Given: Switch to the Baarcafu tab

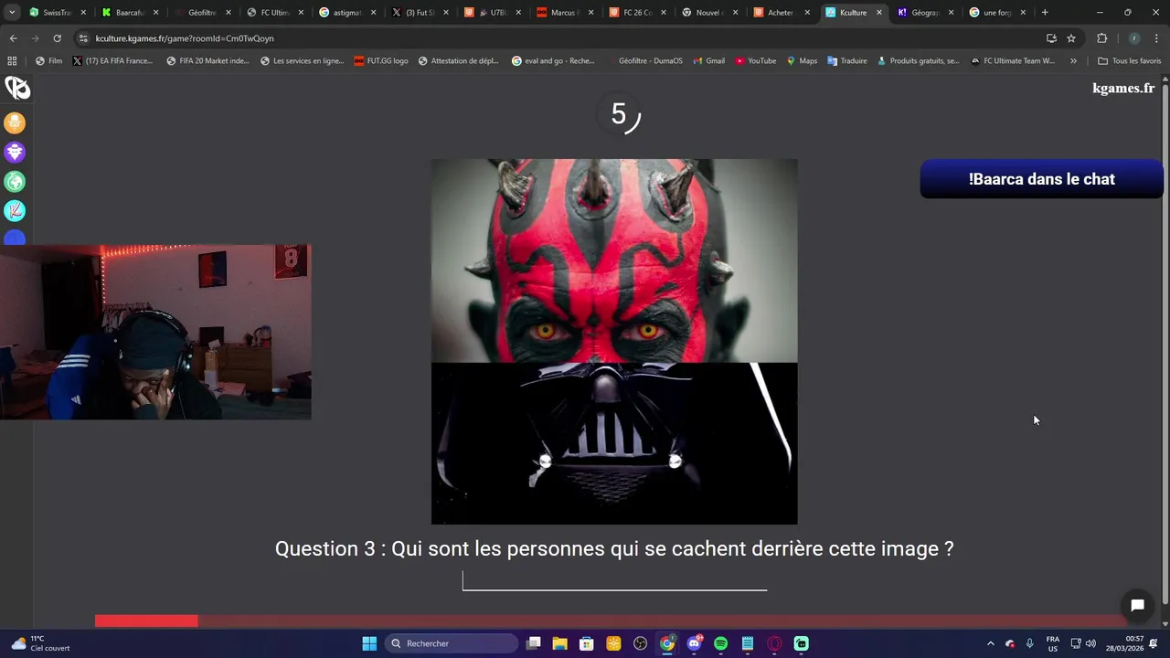Looking at the screenshot, I should 130,13.
